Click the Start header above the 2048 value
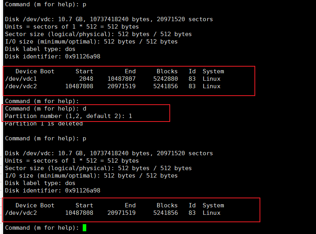Image resolution: width=316 pixels, height=234 pixels. pos(84,71)
